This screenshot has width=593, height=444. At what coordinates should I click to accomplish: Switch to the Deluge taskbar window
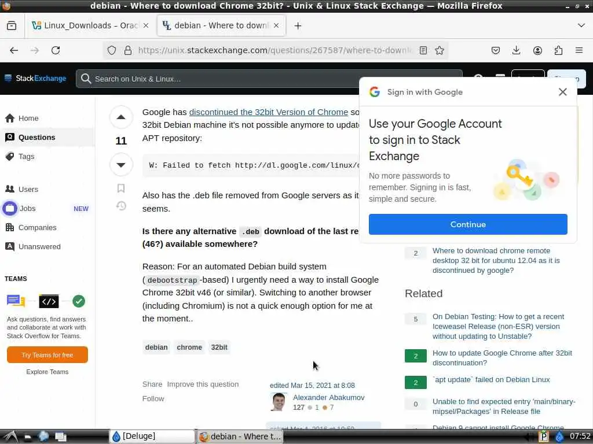pos(152,436)
